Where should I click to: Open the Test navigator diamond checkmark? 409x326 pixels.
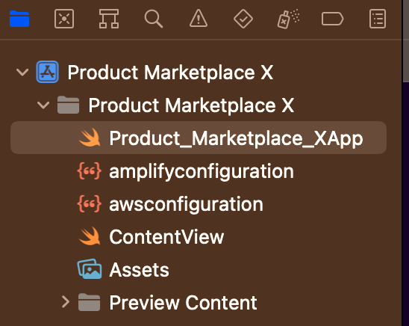(243, 19)
